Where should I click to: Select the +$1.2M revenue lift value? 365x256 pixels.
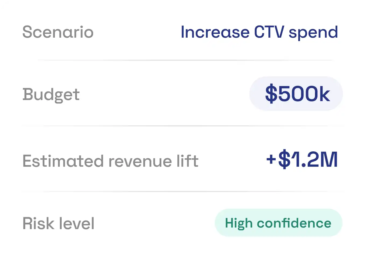302,160
